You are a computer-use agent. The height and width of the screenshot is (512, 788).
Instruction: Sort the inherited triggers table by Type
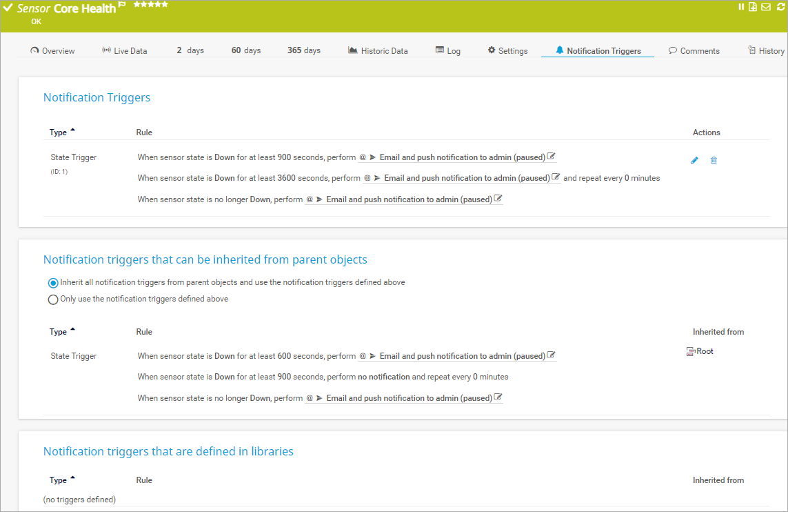[x=59, y=332]
